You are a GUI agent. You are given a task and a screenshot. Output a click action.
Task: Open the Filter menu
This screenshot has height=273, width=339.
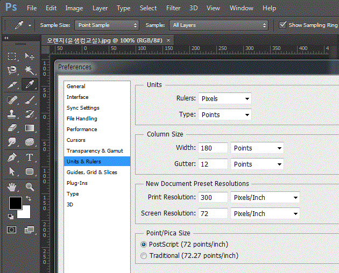coord(173,8)
